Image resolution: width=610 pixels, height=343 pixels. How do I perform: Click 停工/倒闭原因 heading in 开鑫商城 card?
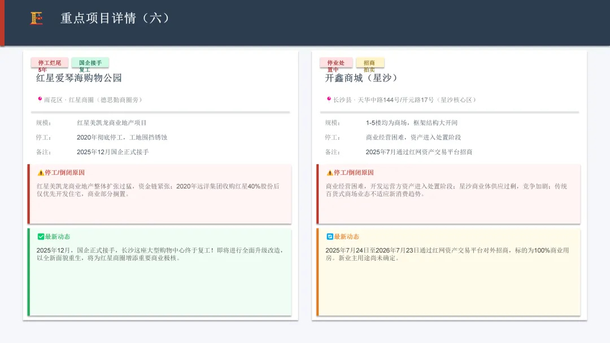point(354,173)
